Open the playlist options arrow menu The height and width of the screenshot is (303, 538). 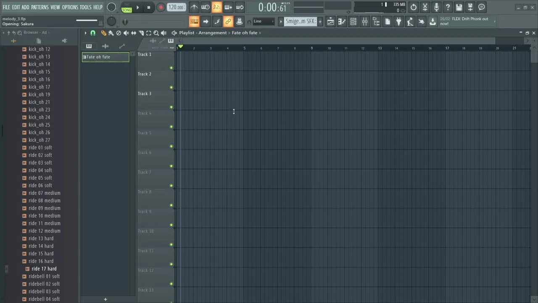pyautogui.click(x=85, y=33)
